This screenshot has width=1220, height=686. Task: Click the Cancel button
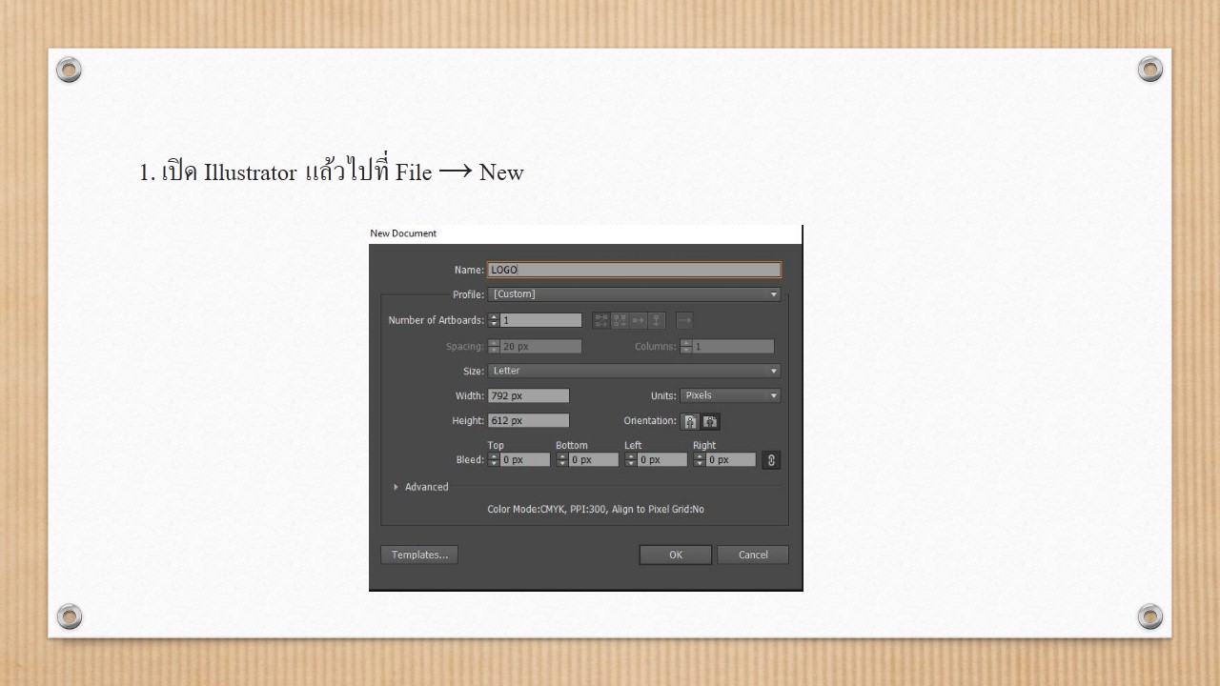(x=753, y=555)
